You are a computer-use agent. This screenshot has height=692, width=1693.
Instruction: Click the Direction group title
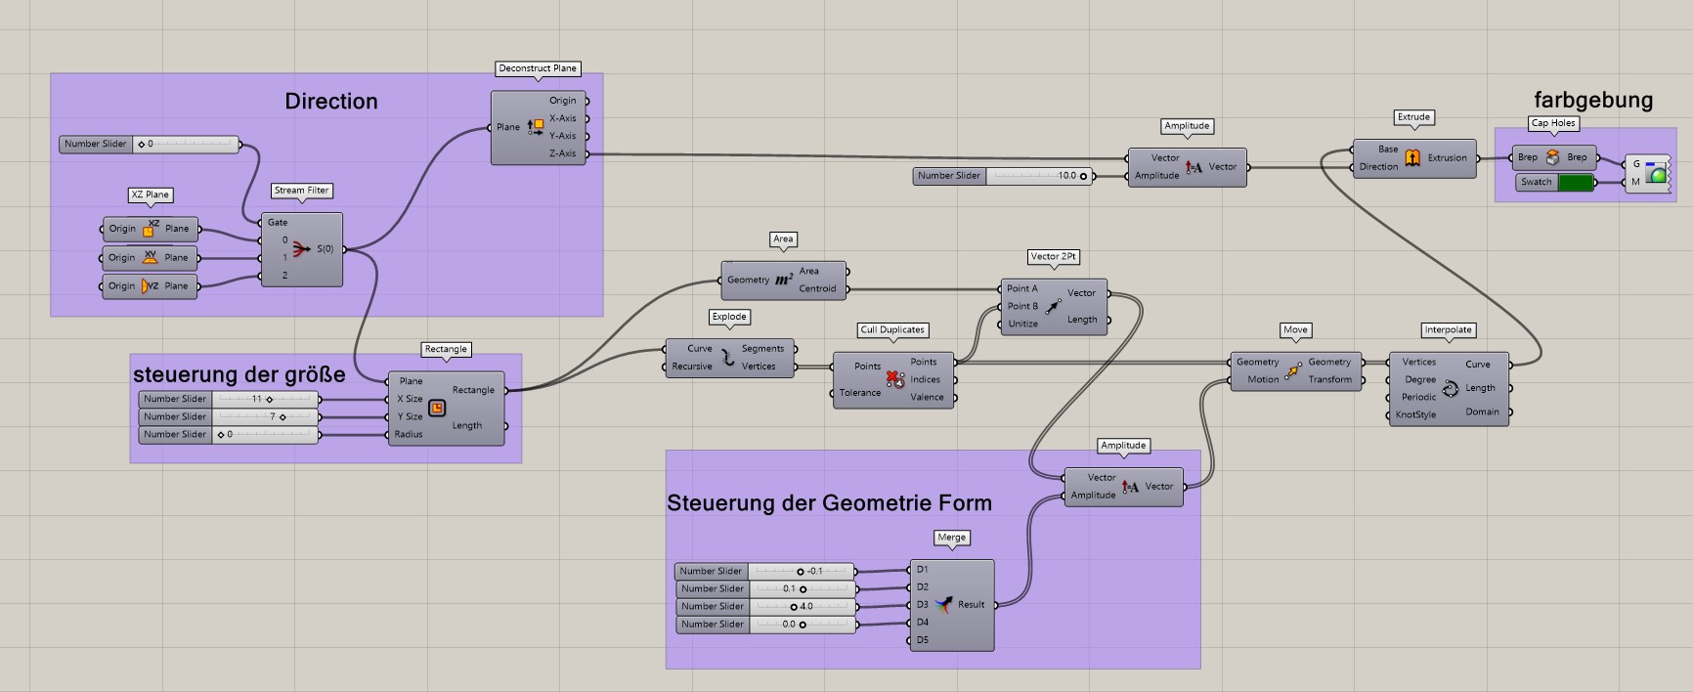click(330, 102)
